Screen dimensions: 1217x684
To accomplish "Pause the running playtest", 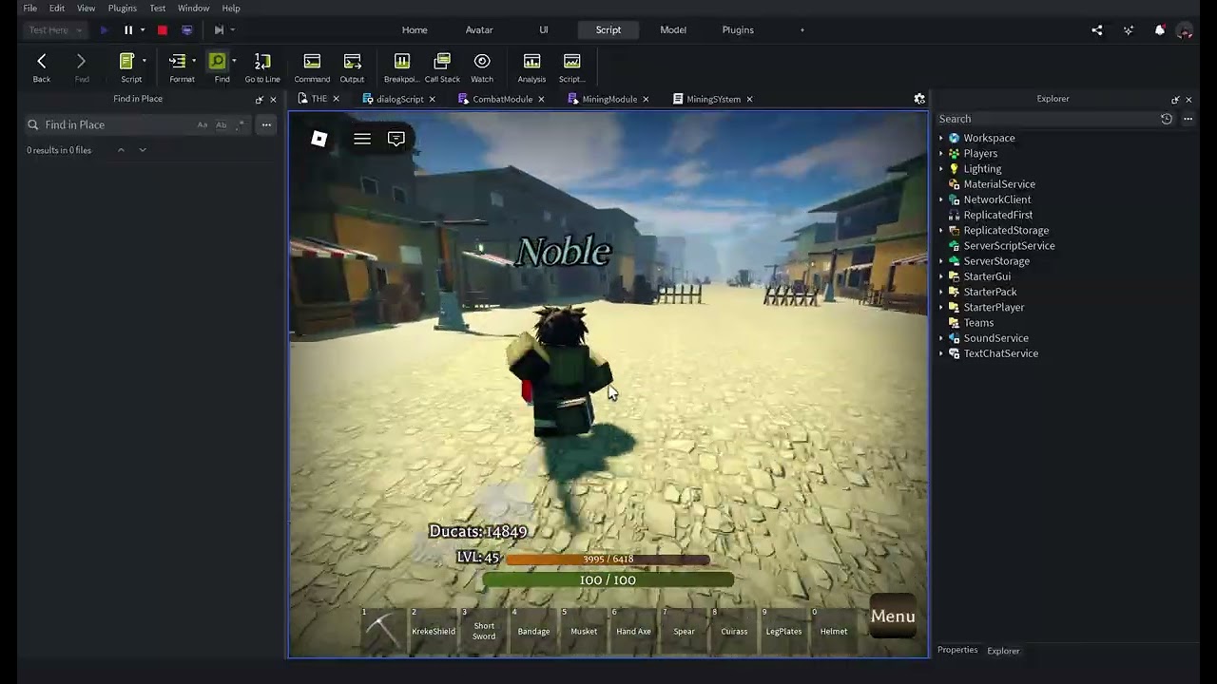I will point(128,29).
